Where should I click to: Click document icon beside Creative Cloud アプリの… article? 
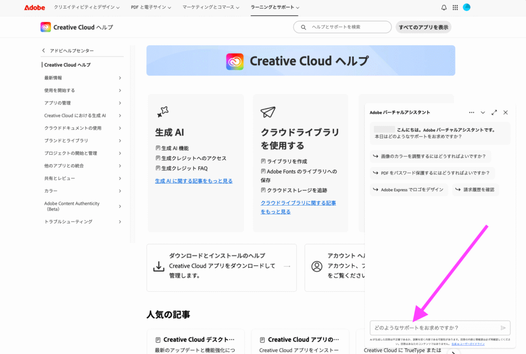tap(262, 340)
